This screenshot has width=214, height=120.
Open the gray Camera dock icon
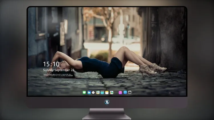coord(130,92)
